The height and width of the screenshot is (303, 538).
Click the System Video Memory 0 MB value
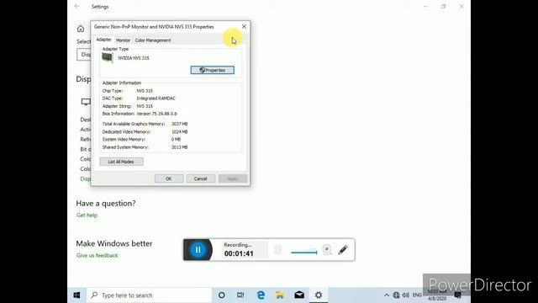[176, 140]
